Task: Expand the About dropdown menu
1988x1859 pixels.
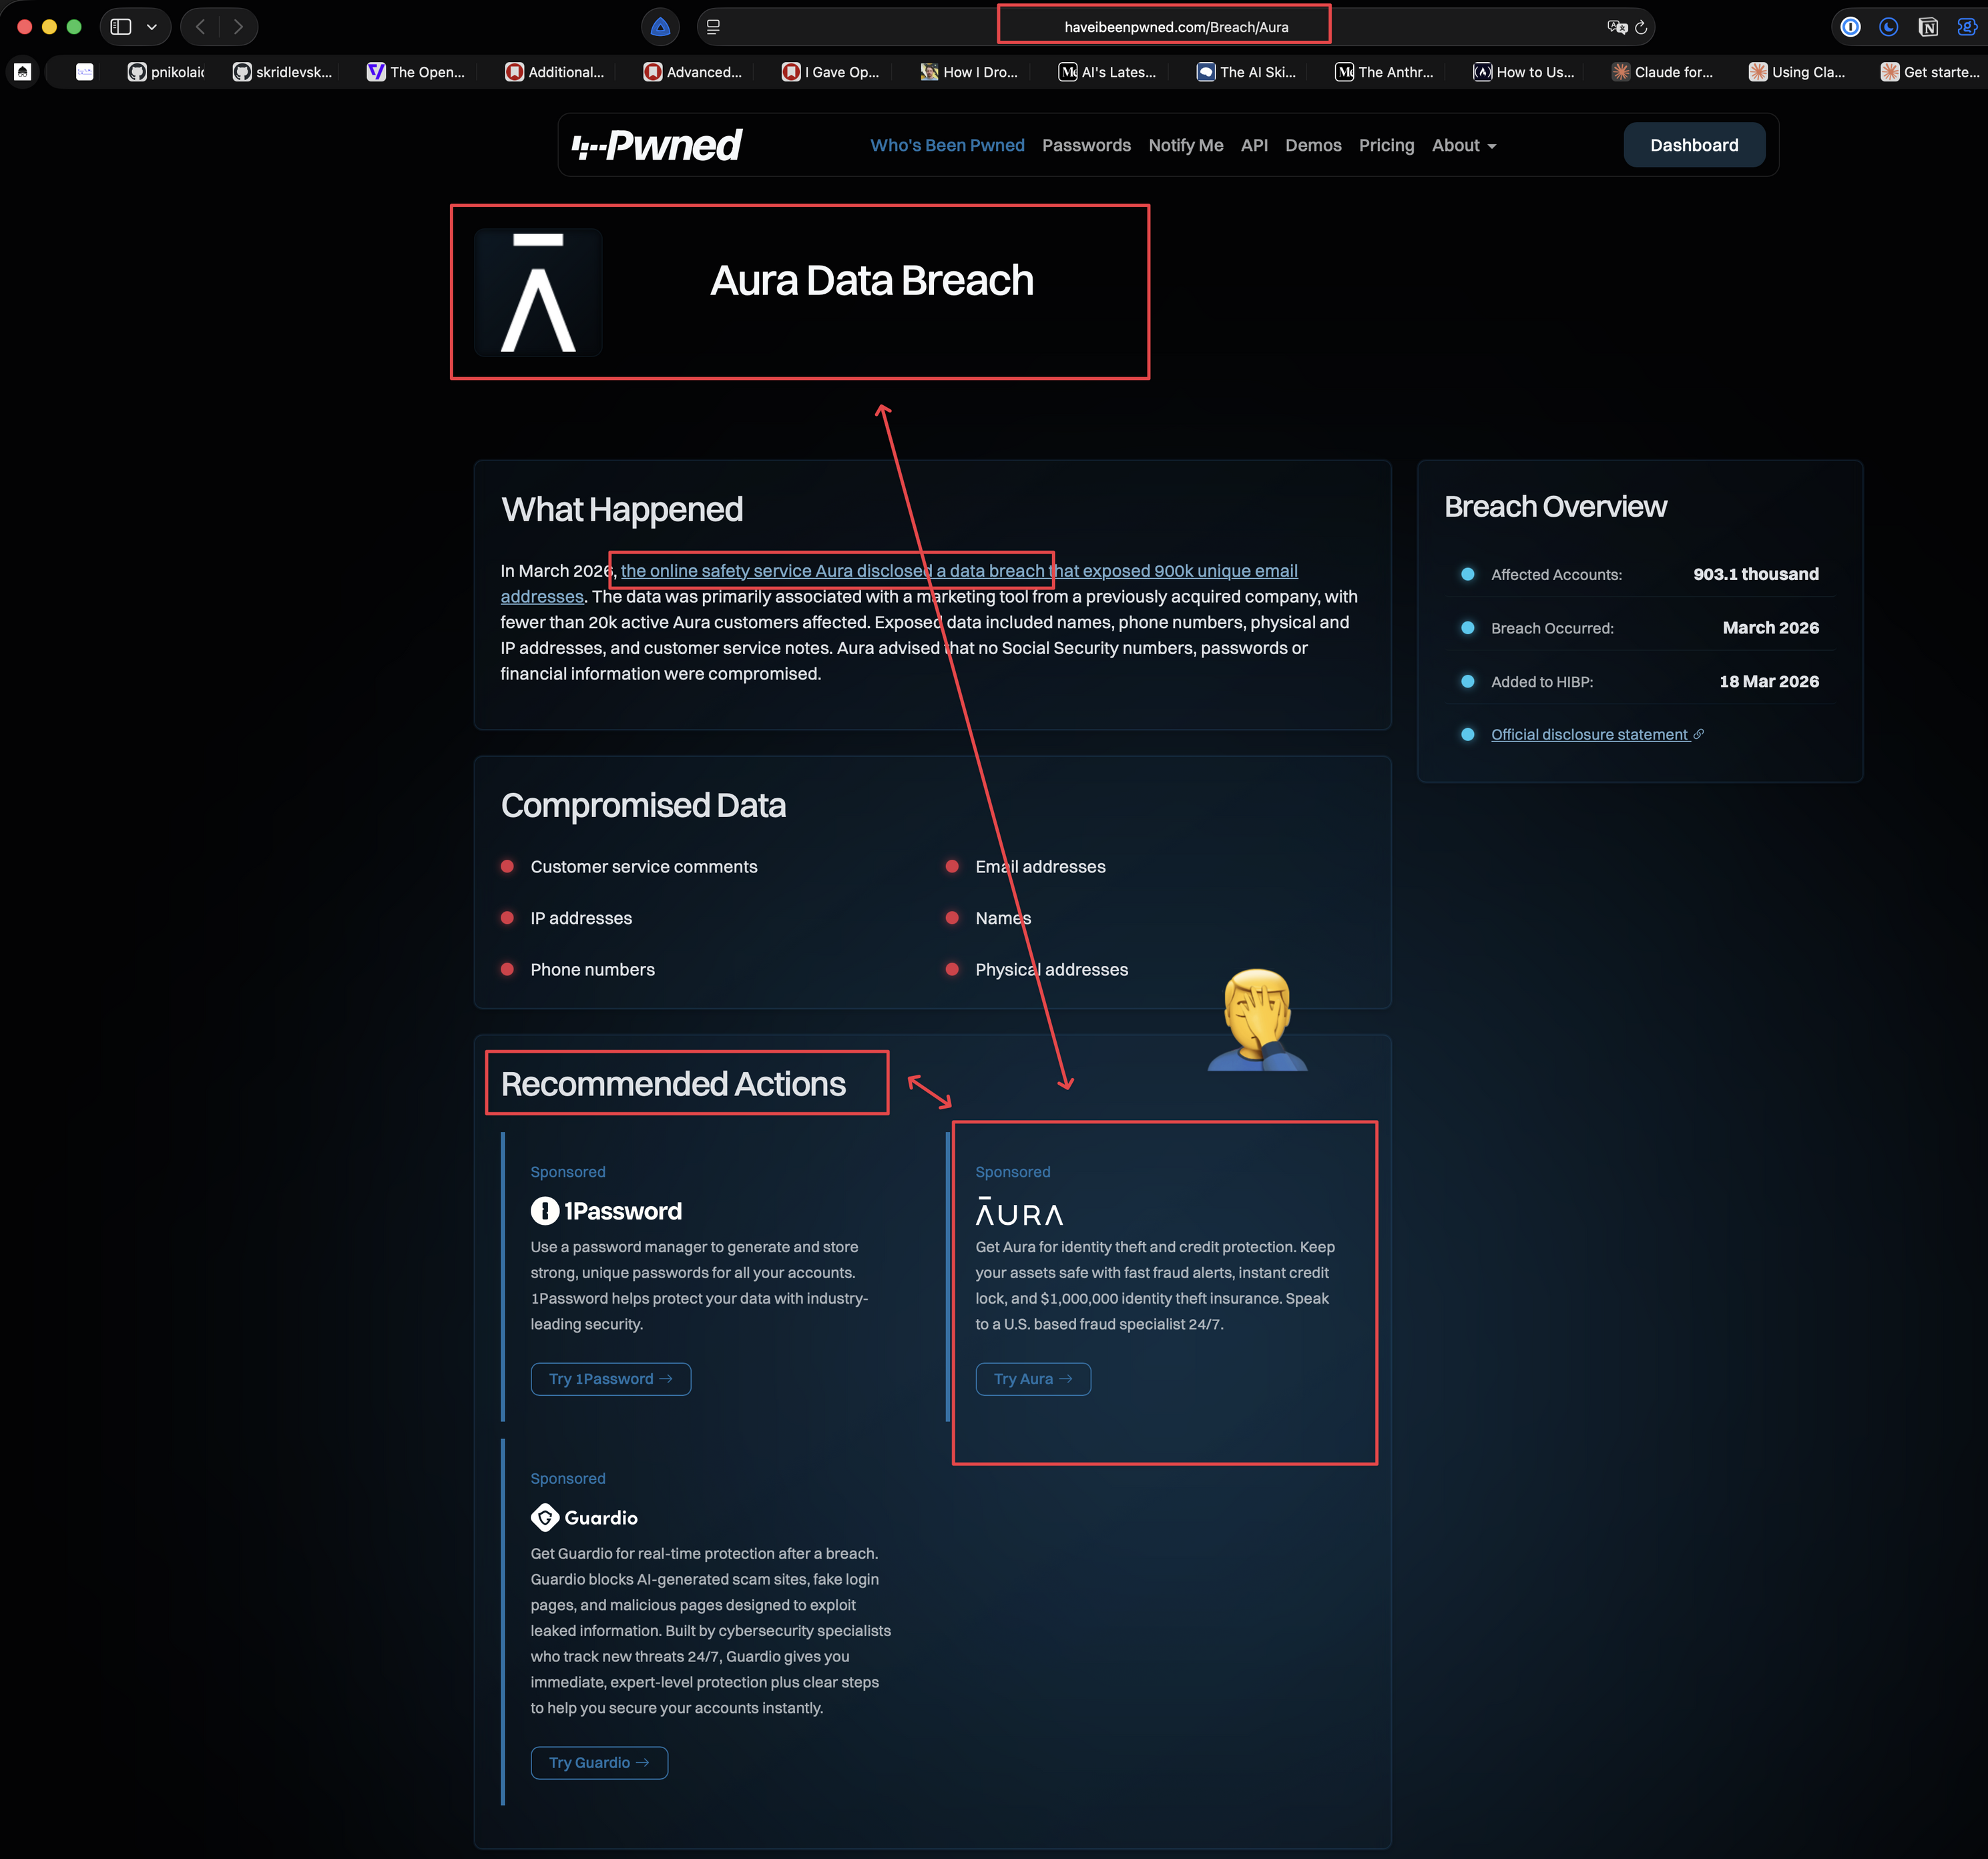Action: [x=1464, y=145]
